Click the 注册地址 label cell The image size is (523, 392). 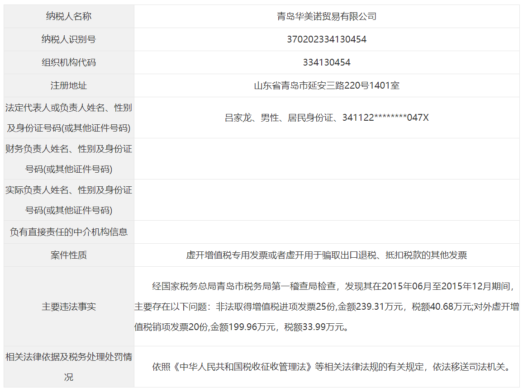tap(69, 85)
